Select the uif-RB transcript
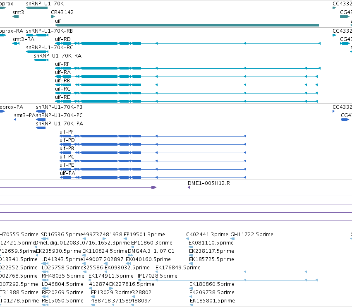Viewport: 352px width, 307px height. (62, 81)
